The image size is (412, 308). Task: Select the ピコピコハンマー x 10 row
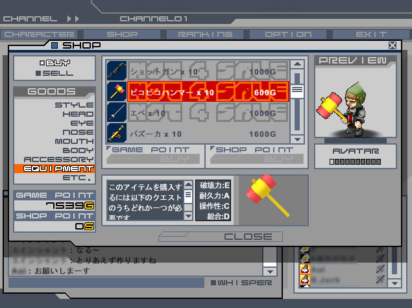click(198, 91)
